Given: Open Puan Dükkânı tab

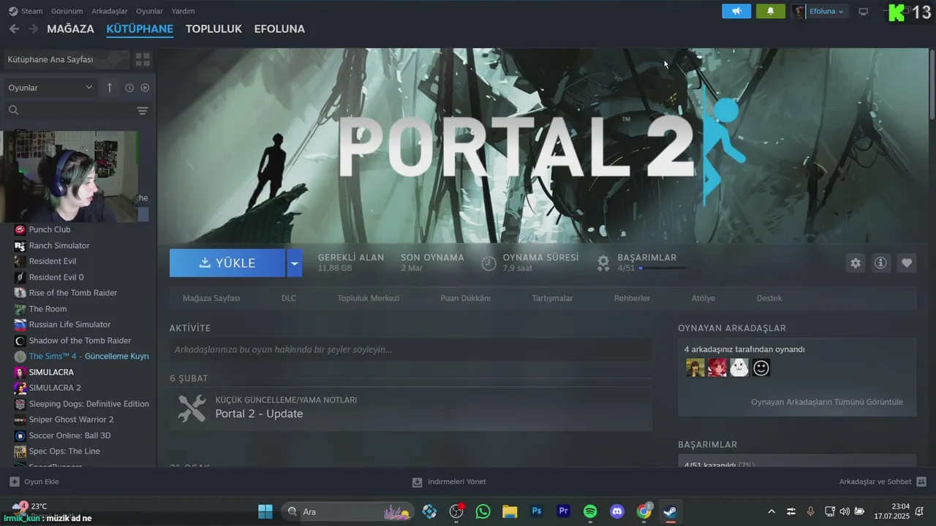Looking at the screenshot, I should (465, 298).
